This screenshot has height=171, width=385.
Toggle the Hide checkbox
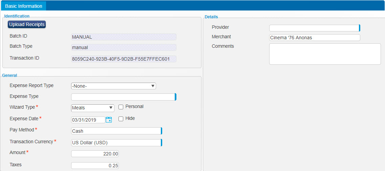click(121, 119)
